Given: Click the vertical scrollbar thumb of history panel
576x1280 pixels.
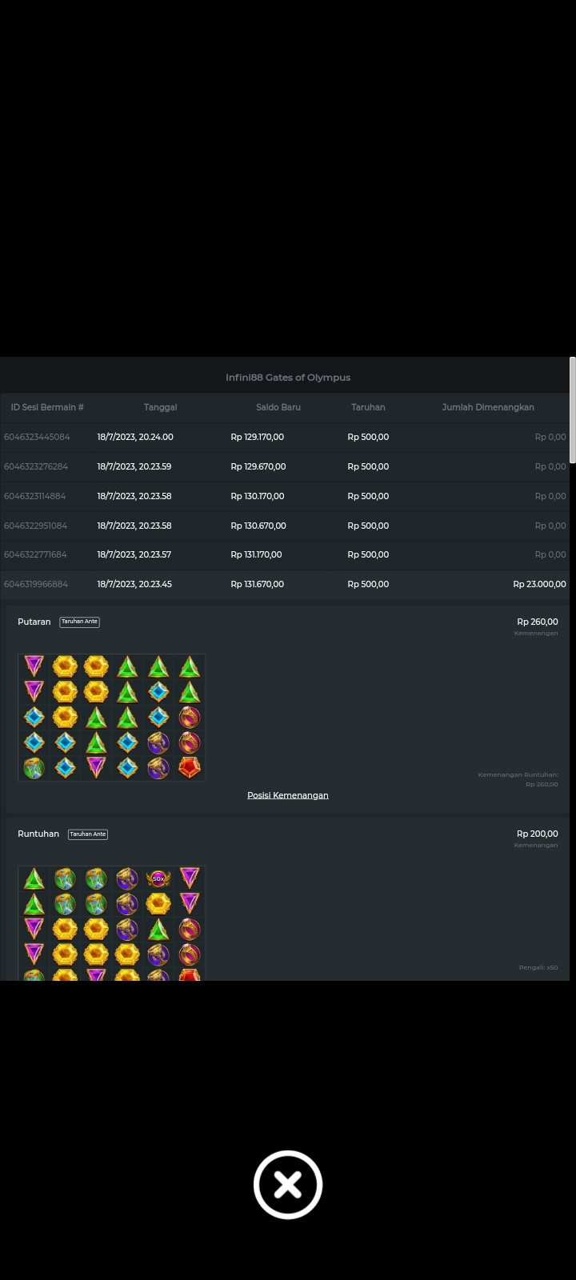Looking at the screenshot, I should 572,410.
